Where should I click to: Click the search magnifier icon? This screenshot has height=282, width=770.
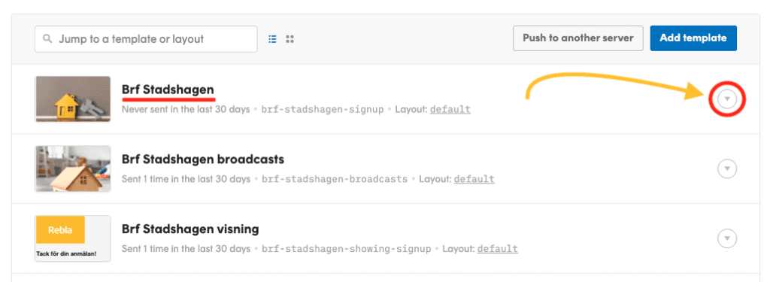click(47, 39)
